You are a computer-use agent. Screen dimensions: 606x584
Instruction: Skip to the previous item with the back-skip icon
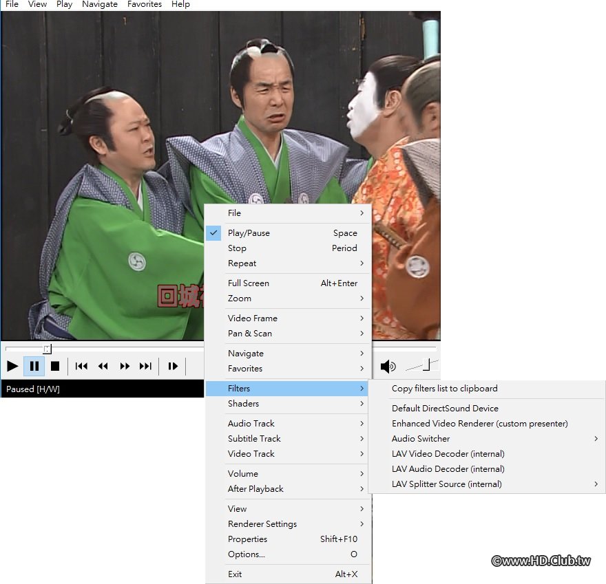coord(81,366)
